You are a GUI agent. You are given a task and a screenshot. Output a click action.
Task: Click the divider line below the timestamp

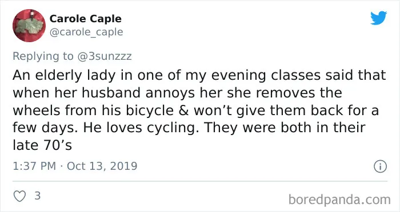click(x=200, y=181)
